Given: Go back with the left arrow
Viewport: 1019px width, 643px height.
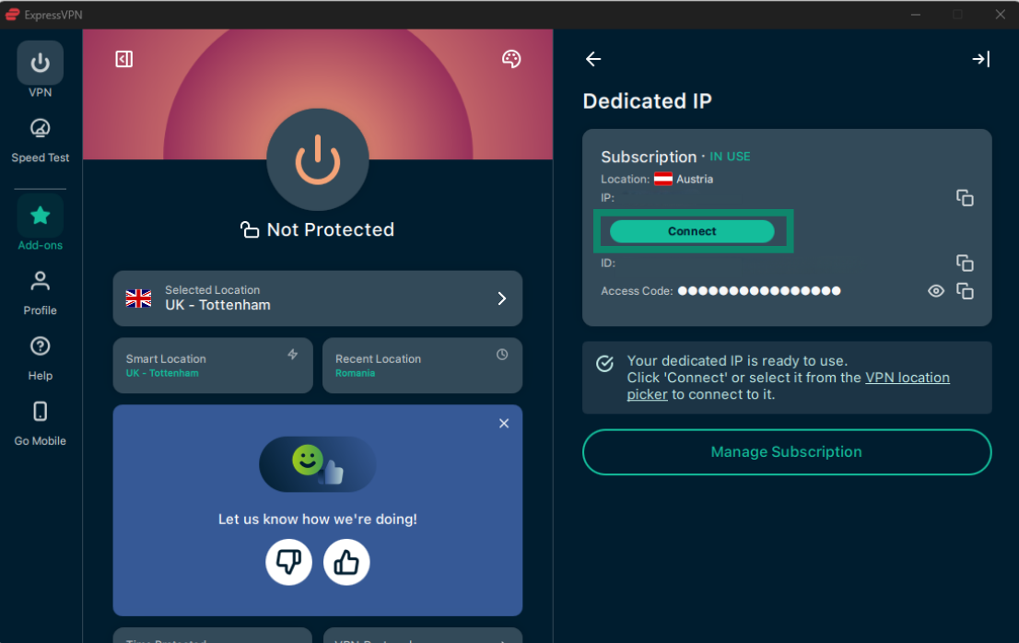Looking at the screenshot, I should (x=593, y=59).
